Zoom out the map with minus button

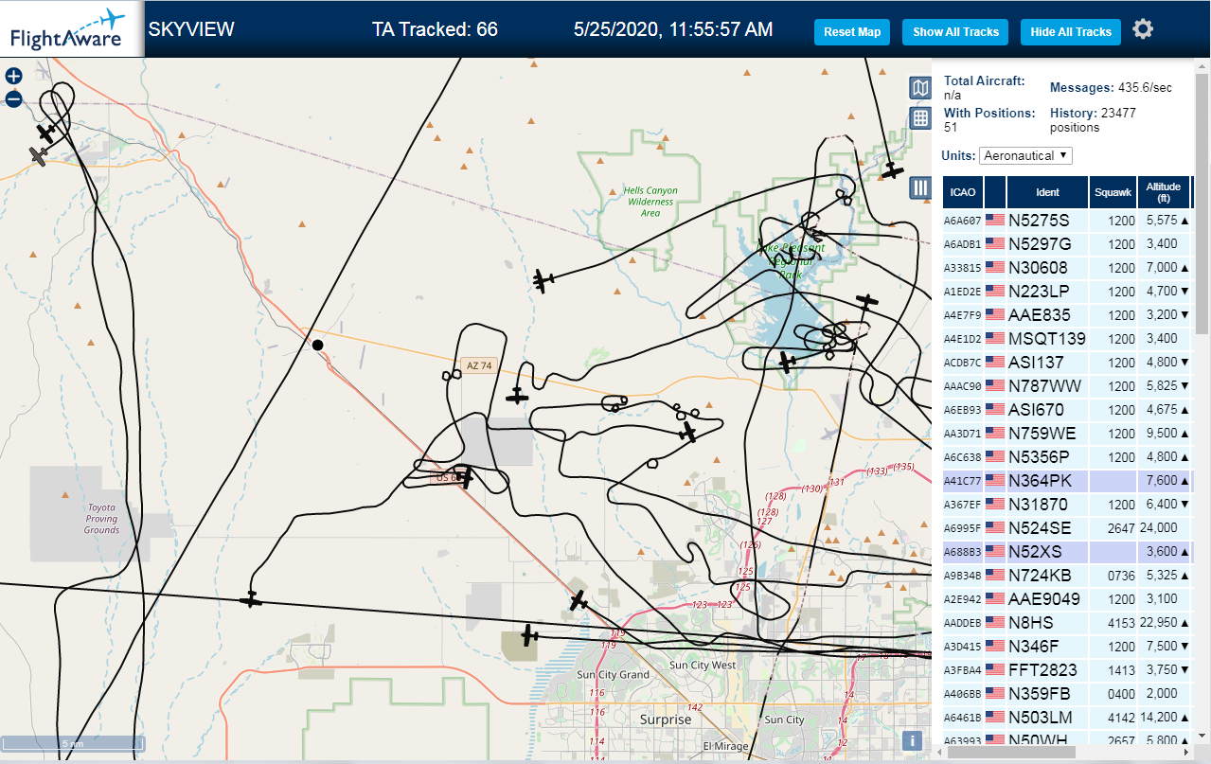13,98
